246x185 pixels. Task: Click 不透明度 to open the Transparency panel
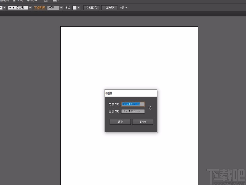(40, 8)
